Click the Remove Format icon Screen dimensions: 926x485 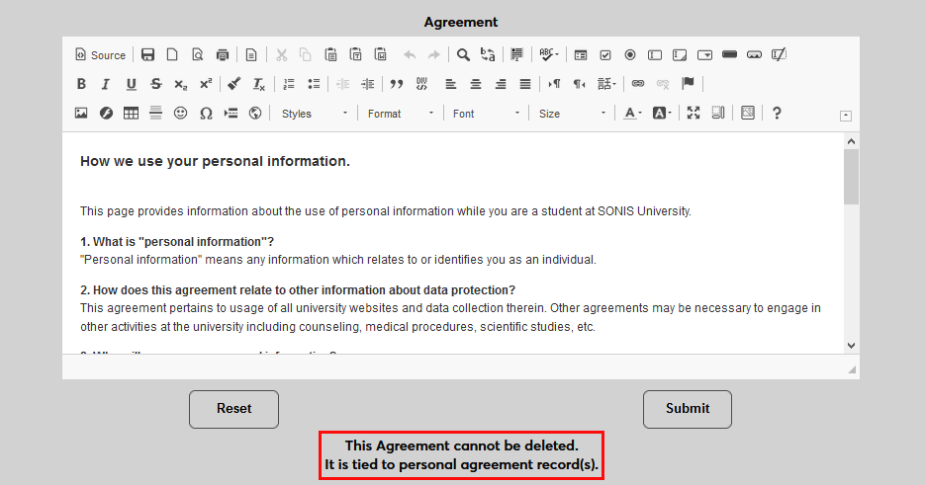click(x=259, y=84)
